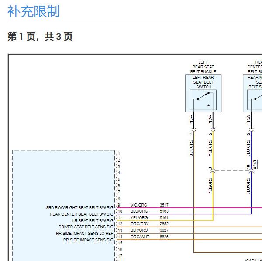Select the RR SIDE IMPACT SENS LO REF label
Viewport: 262px width, 261px height.
pyautogui.click(x=85, y=233)
